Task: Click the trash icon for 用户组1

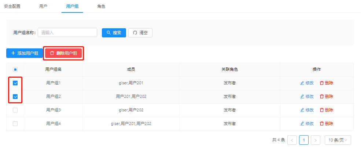Action: 322,83
